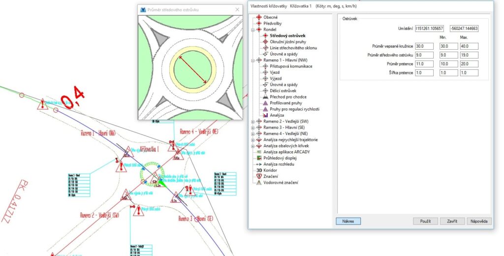Click the Úrovně a spády icon under Rondel
Image resolution: width=504 pixels, height=256 pixels.
[x=265, y=54]
